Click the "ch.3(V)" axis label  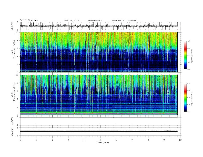[12, 121]
